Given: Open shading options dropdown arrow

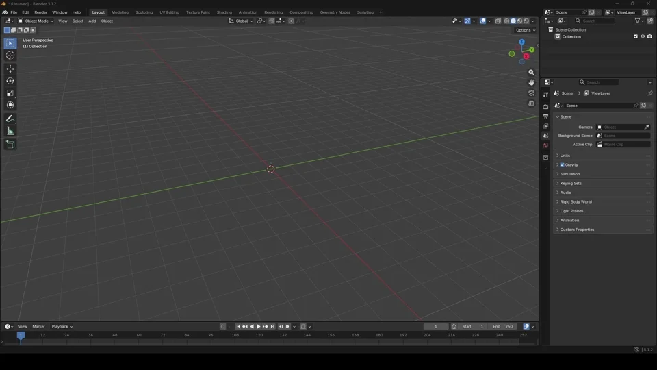Looking at the screenshot, I should pos(533,21).
